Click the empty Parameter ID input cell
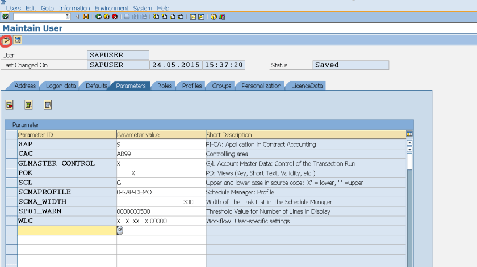 (66, 230)
